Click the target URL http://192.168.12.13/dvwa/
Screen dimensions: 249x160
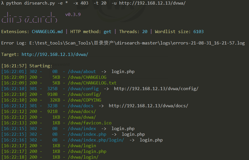pyautogui.click(x=55, y=54)
